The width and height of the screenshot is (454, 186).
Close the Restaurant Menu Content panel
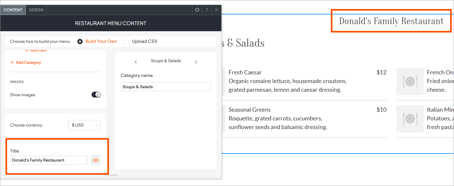pos(216,10)
